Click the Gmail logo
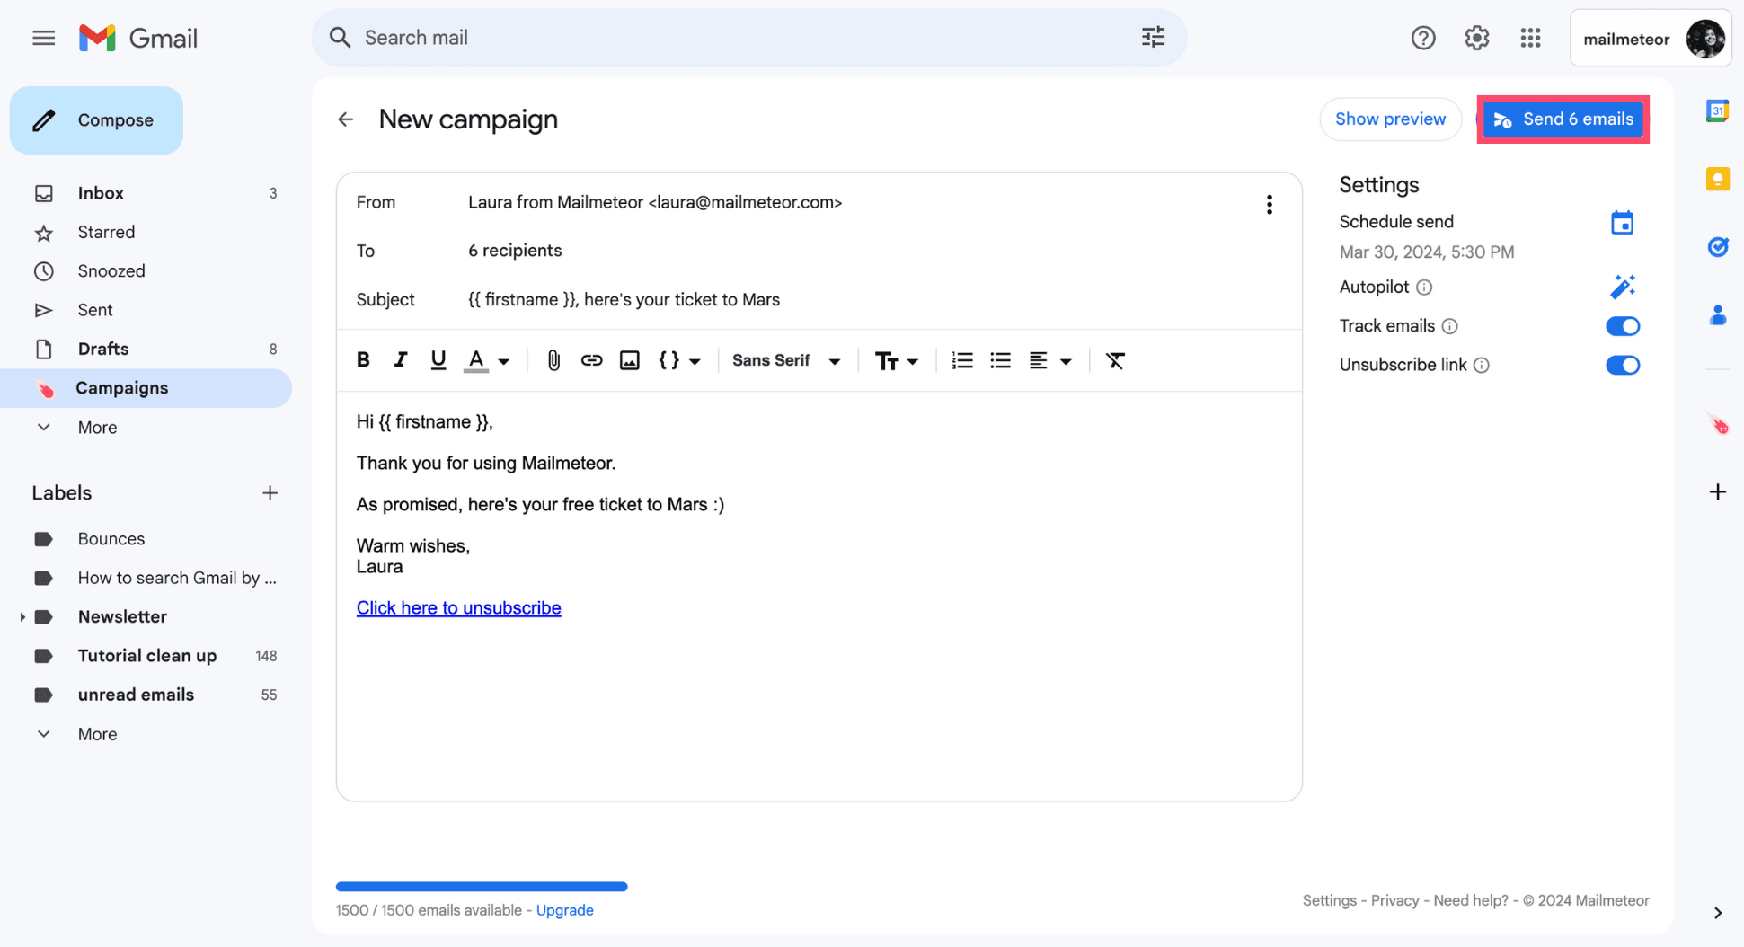Image resolution: width=1744 pixels, height=947 pixels. tap(138, 38)
